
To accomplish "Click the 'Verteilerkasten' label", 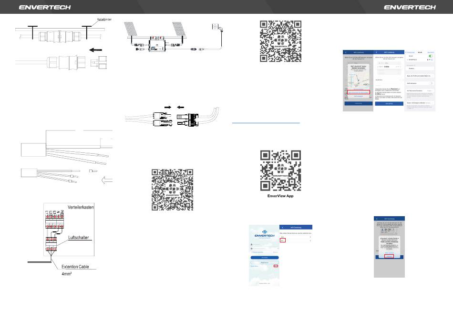I will point(81,207).
